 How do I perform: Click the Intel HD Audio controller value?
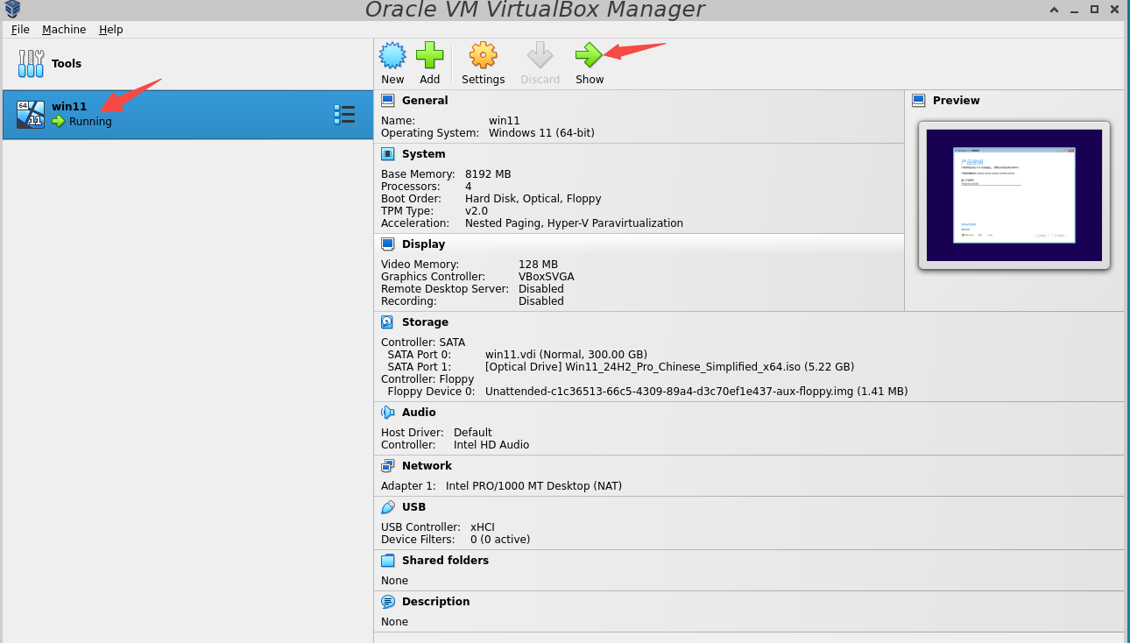[x=491, y=445]
